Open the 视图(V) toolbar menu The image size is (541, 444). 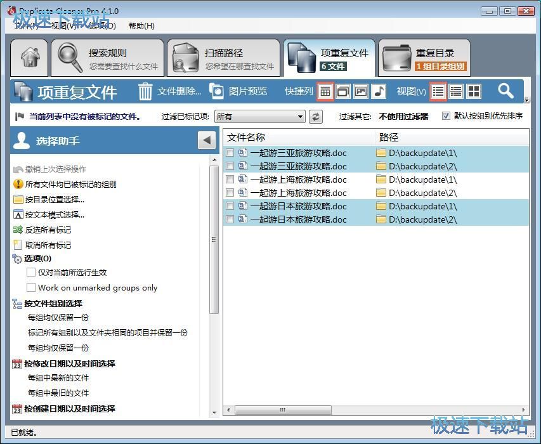(x=411, y=91)
